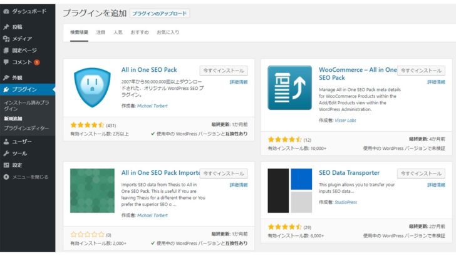Image resolution: width=456 pixels, height=256 pixels.
Task: Switch to 検索結果 tab
Action: [79, 32]
